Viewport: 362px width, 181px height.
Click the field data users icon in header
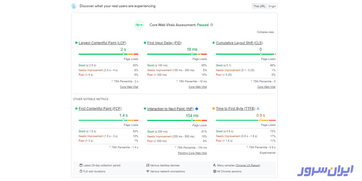click(x=74, y=6)
